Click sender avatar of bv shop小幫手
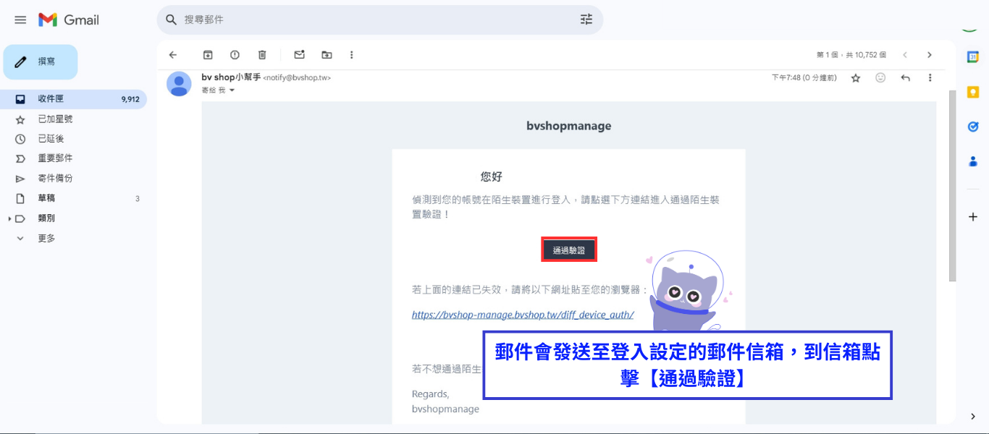Image resolution: width=989 pixels, height=434 pixels. [x=179, y=84]
